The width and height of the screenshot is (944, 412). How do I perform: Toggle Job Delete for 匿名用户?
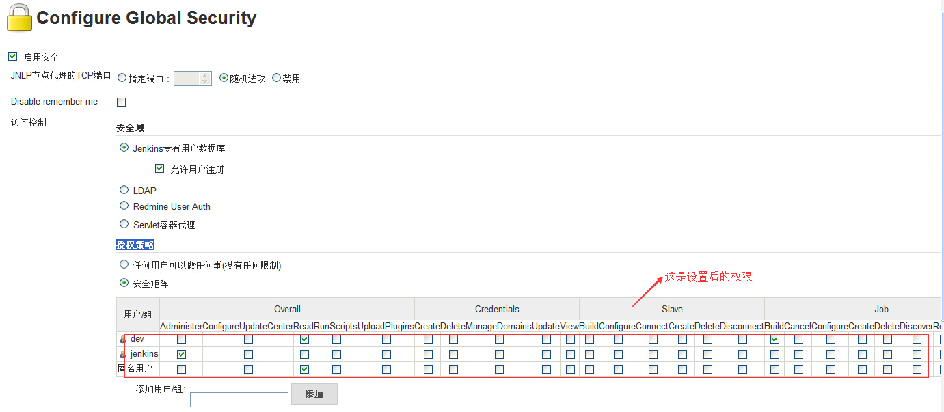[887, 369]
